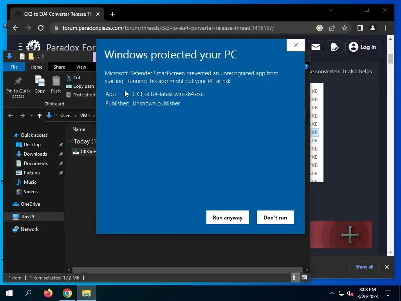Click Properties icon in Explorer title bar
Viewport: 401px width, 301px height.
click(x=22, y=56)
